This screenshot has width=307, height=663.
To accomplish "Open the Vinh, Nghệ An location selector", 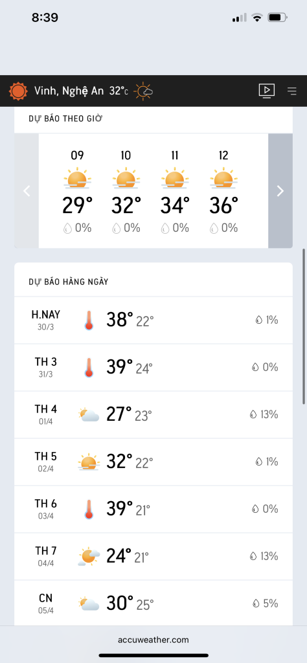I will point(69,91).
